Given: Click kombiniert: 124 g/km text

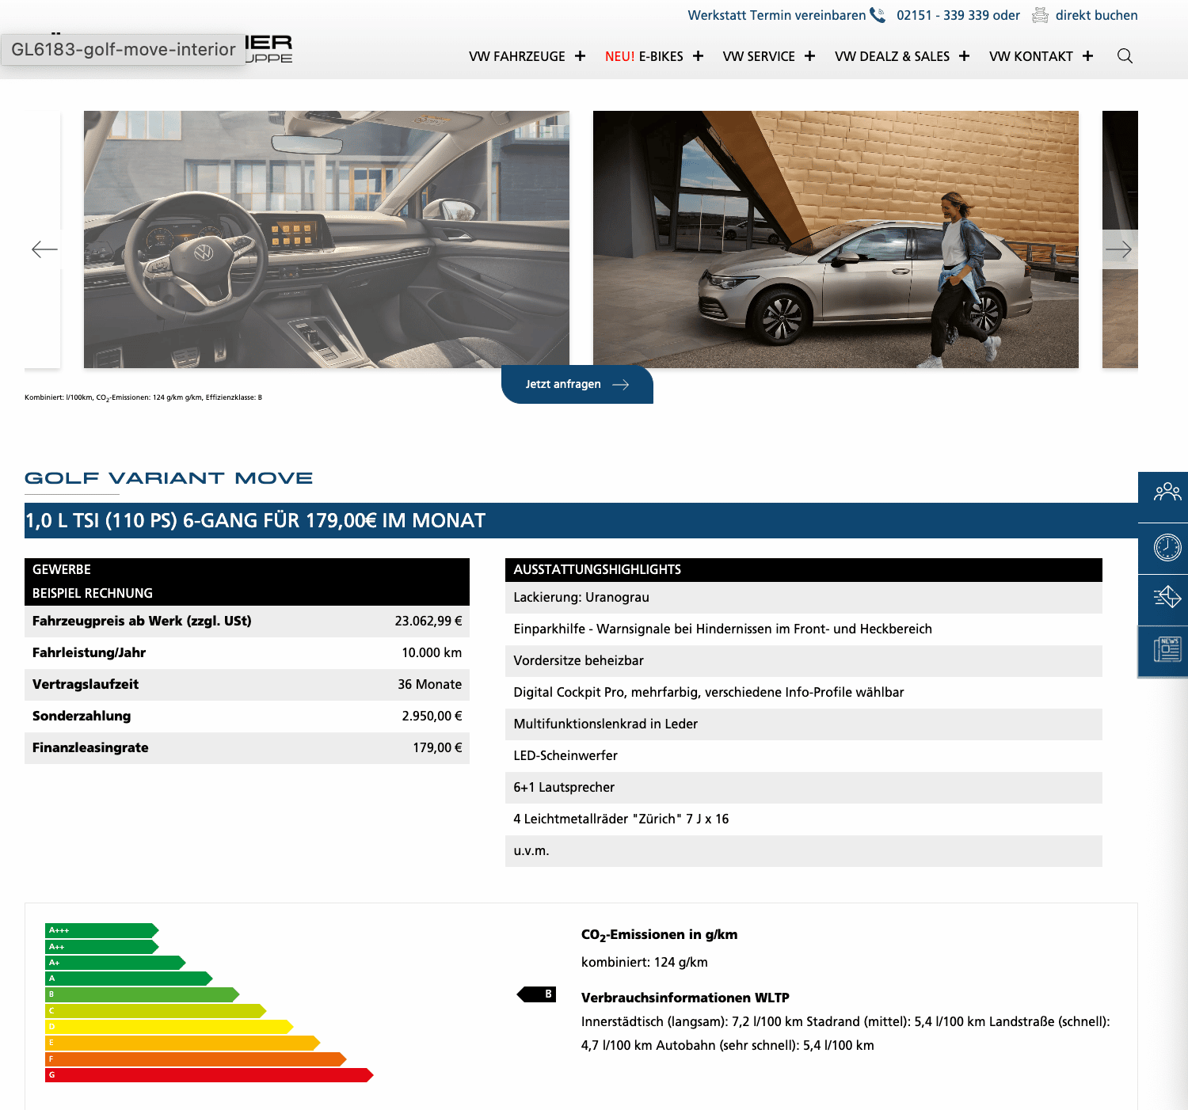Looking at the screenshot, I should 645,963.
